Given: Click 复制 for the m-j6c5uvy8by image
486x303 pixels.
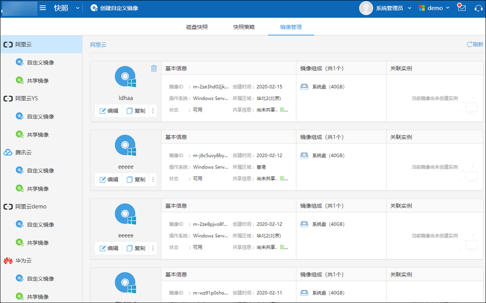Looking at the screenshot, I should pyautogui.click(x=136, y=179).
